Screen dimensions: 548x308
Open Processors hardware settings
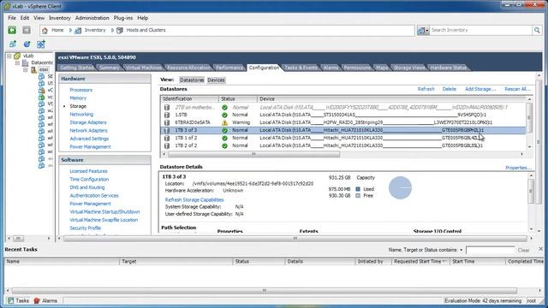[80, 90]
